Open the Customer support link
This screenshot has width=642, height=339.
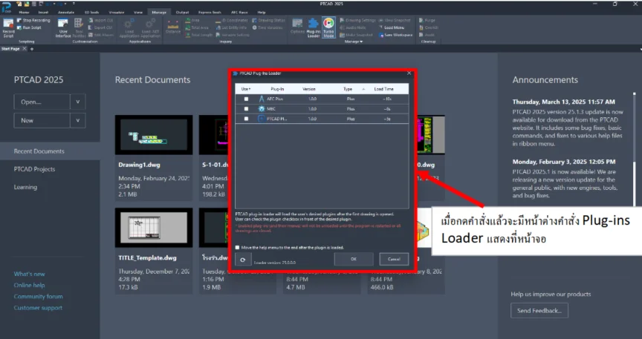38,308
